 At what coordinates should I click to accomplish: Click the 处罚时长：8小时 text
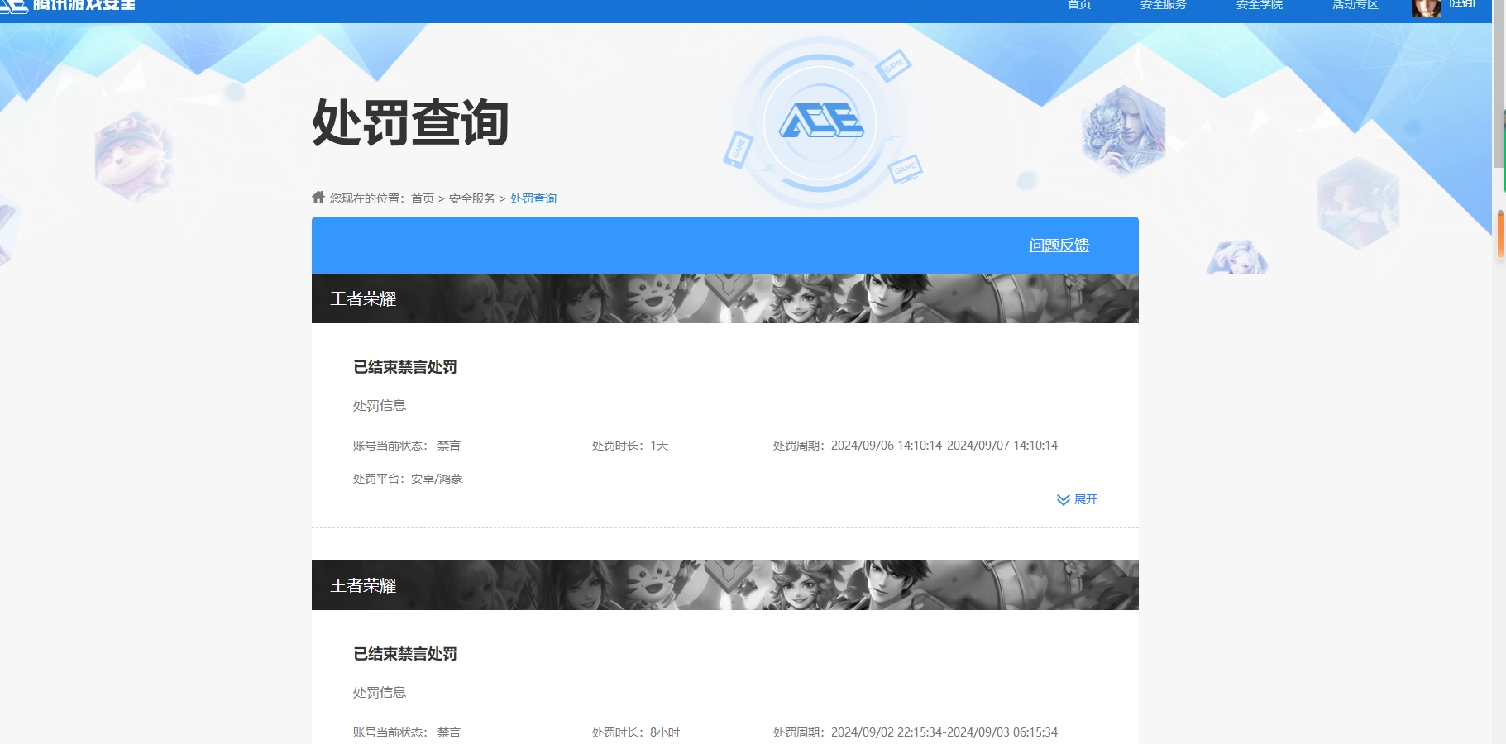(636, 732)
